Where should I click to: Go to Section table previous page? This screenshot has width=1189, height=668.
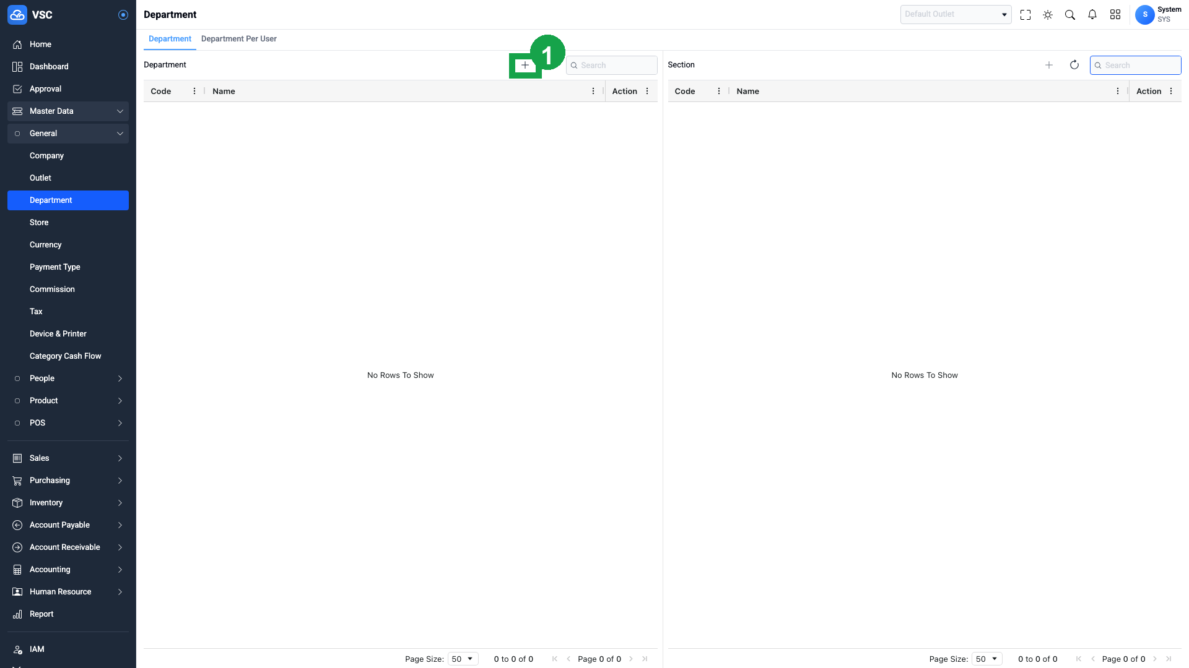(1093, 659)
